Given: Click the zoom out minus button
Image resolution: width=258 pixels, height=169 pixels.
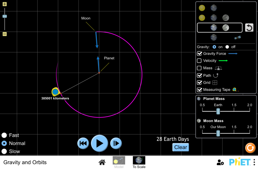Looking at the screenshot, I should 5,34.
